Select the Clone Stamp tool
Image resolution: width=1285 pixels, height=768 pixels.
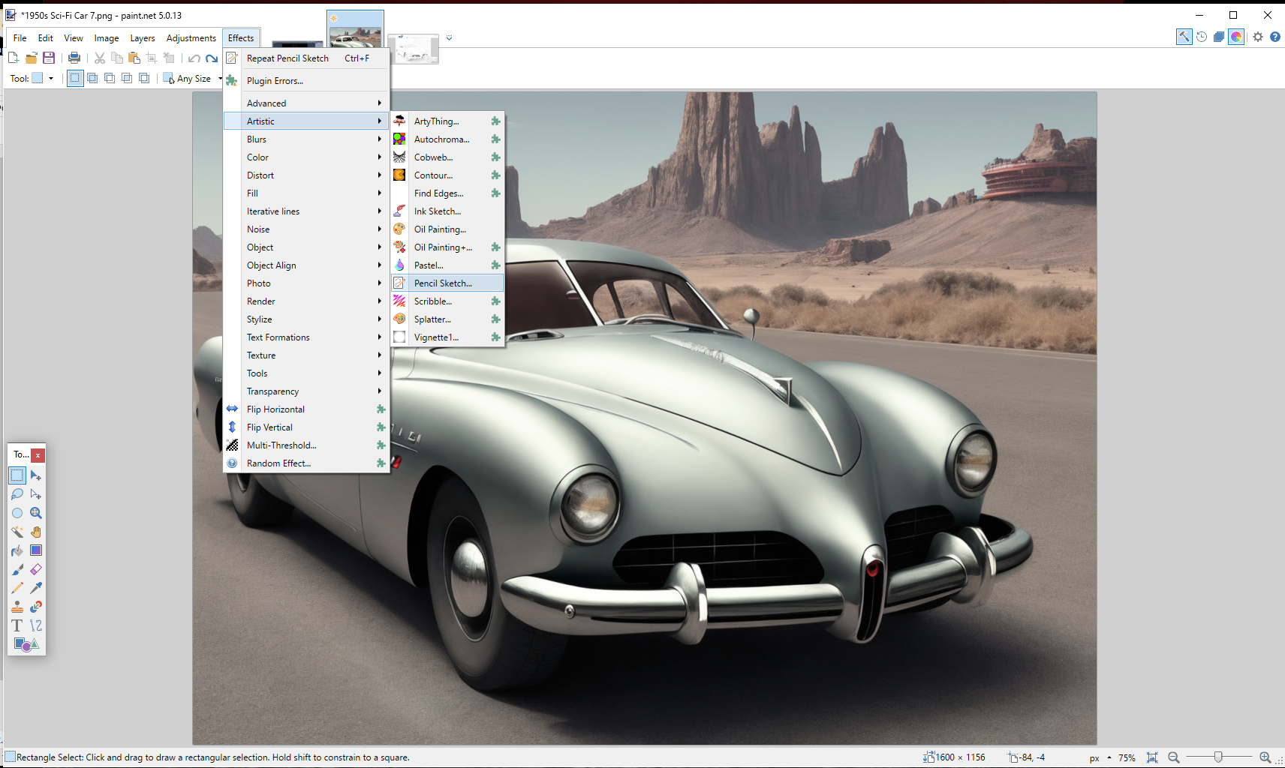pos(17,607)
